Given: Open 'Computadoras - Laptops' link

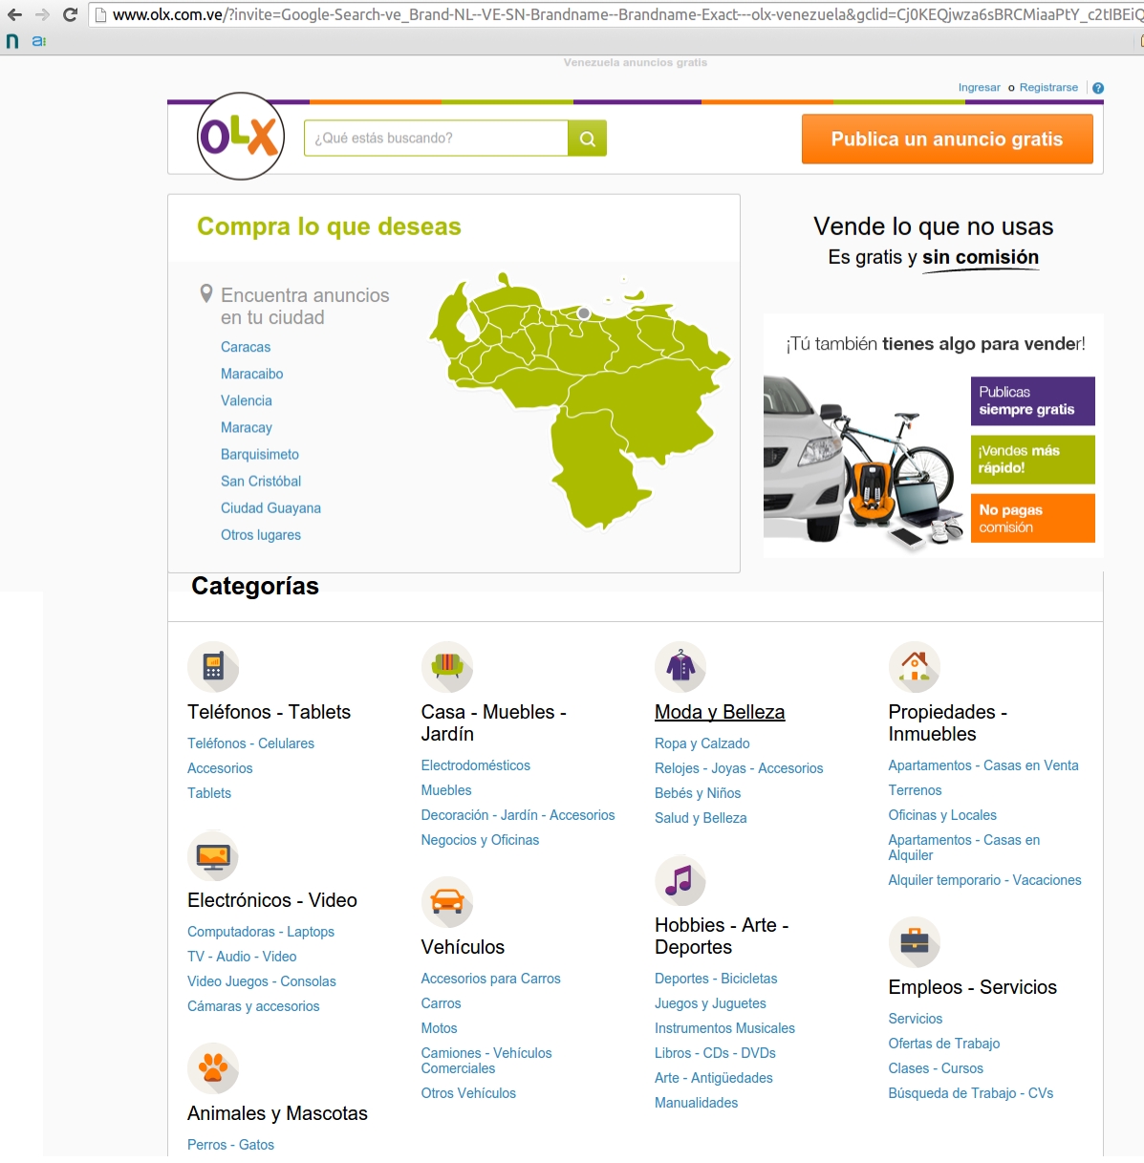Looking at the screenshot, I should [x=261, y=931].
